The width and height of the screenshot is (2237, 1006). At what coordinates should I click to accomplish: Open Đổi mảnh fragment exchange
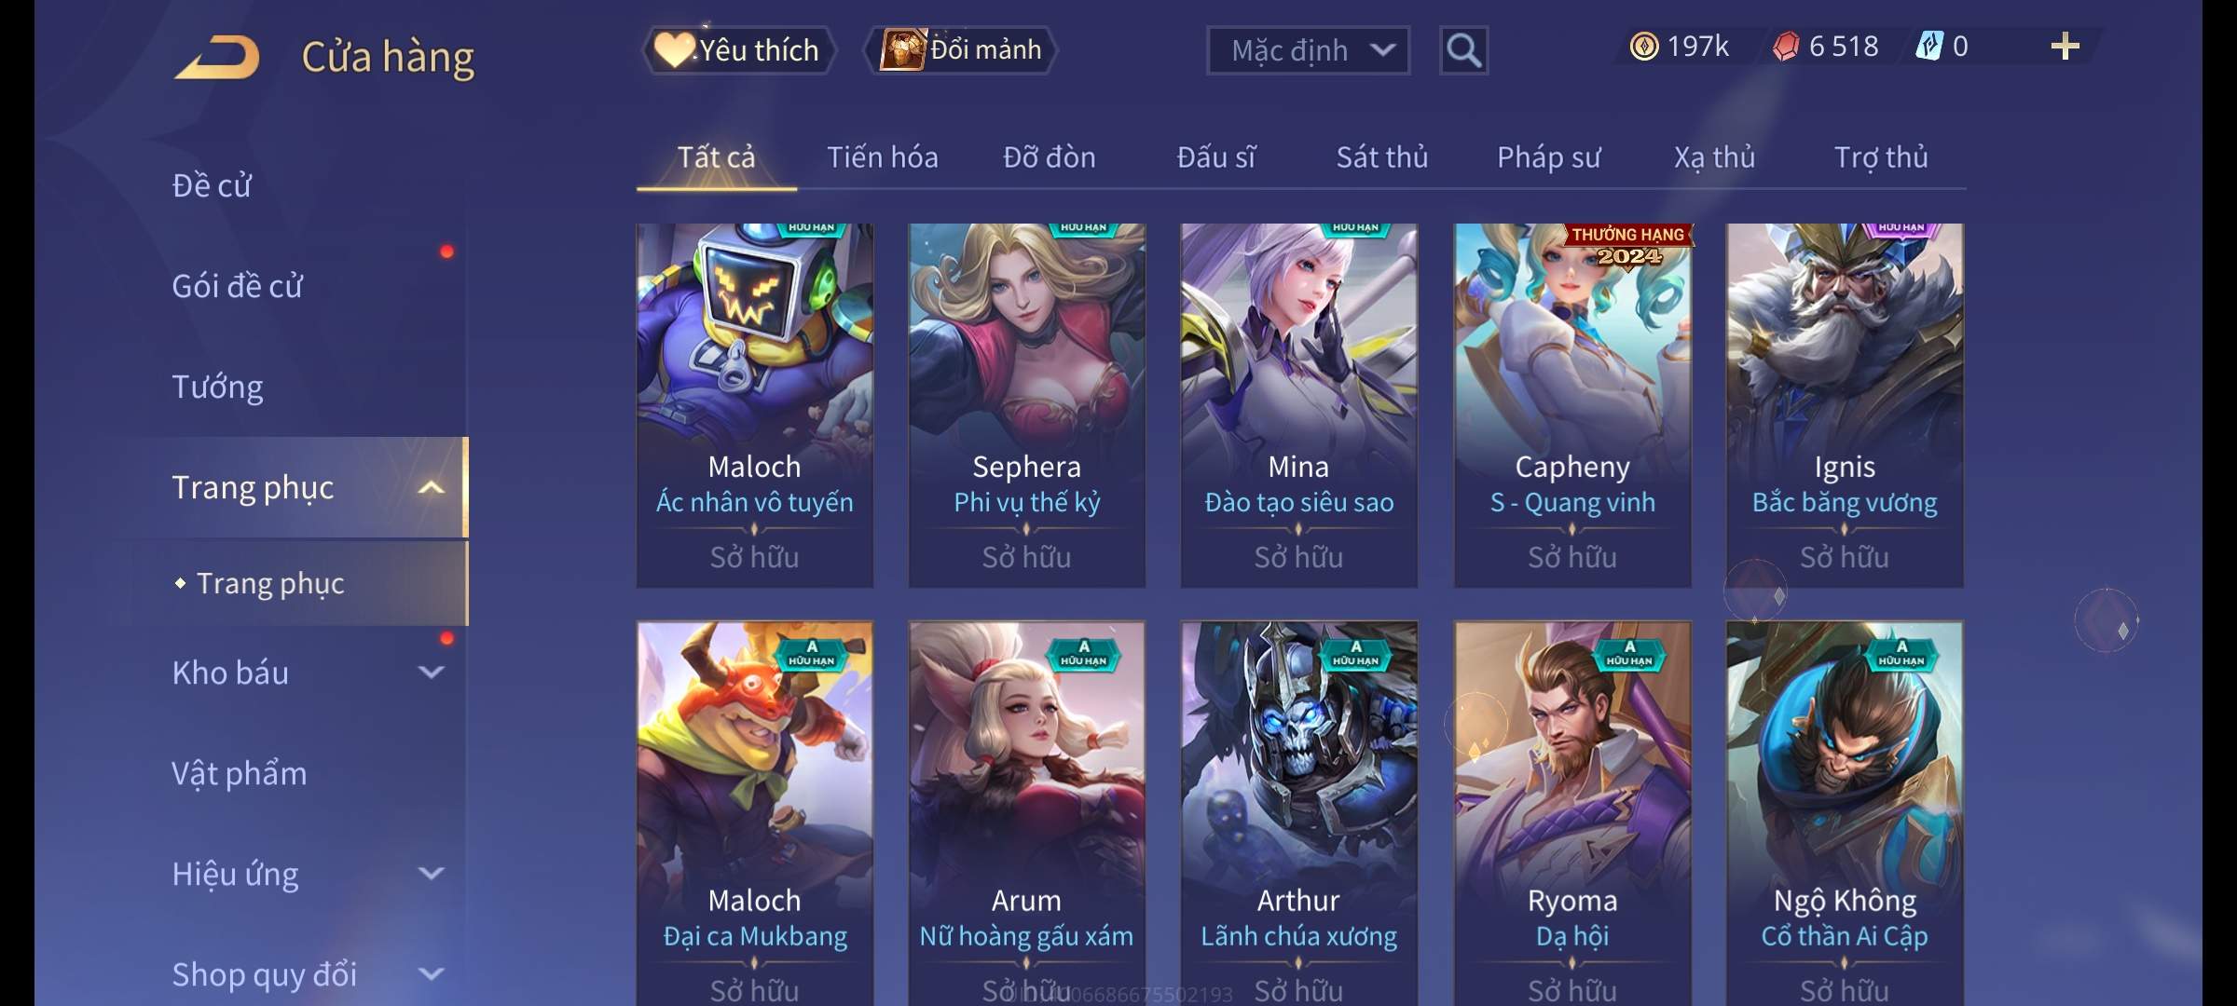[961, 50]
